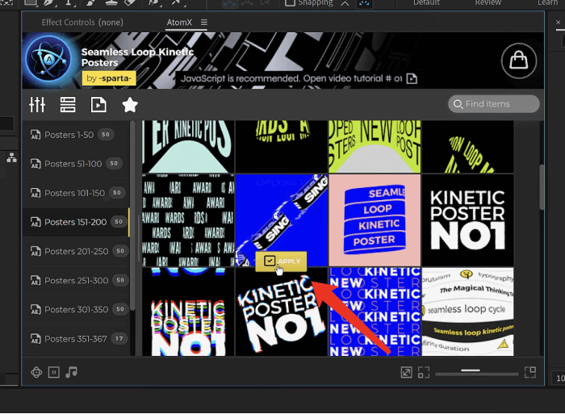
Task: Toggle the Snapping checkbox
Action: tap(290, 3)
